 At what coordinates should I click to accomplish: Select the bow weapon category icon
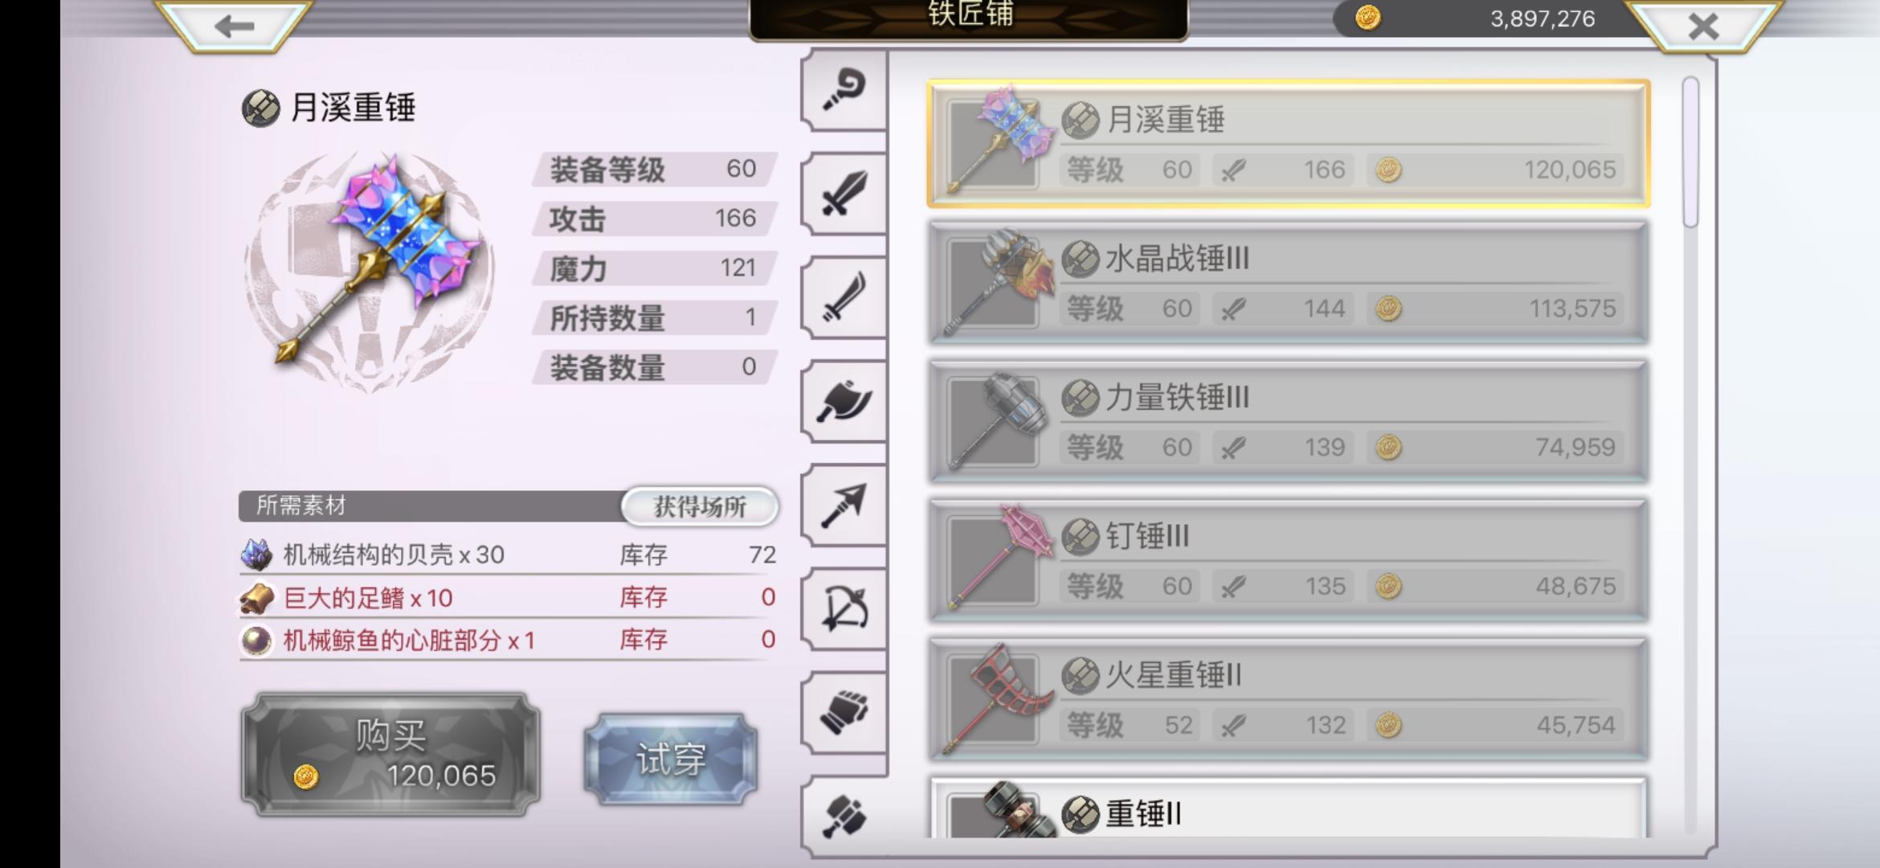tap(844, 608)
